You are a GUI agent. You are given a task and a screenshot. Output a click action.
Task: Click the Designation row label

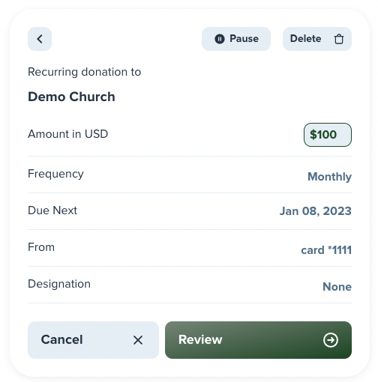click(59, 284)
